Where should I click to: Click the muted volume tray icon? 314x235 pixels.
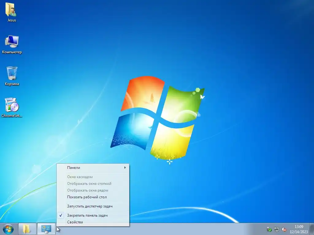click(284, 229)
